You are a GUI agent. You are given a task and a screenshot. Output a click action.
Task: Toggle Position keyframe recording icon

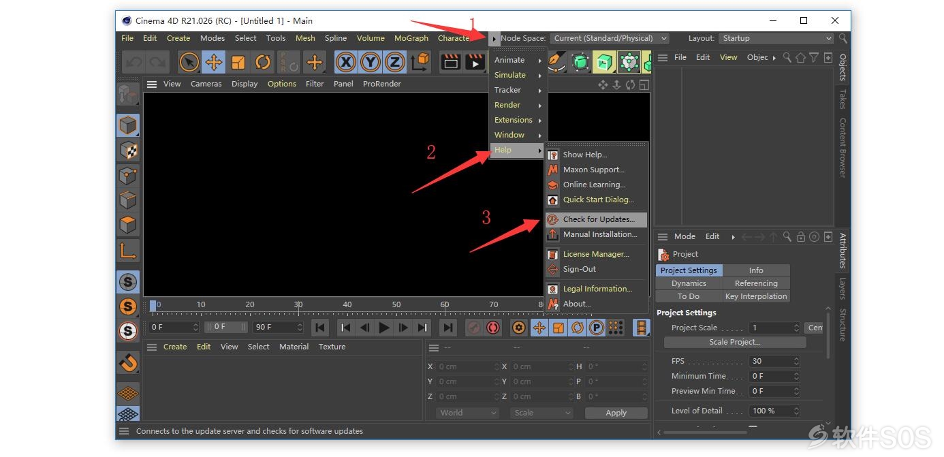[539, 328]
